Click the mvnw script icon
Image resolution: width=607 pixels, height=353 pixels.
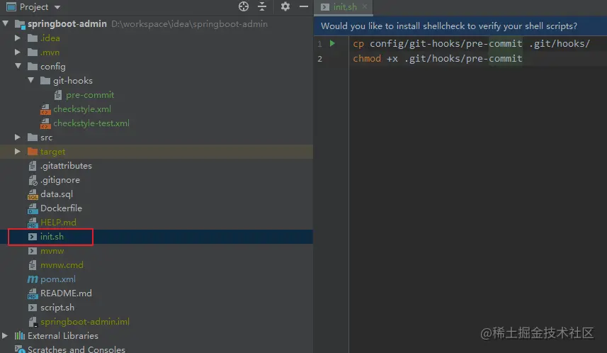coord(33,251)
